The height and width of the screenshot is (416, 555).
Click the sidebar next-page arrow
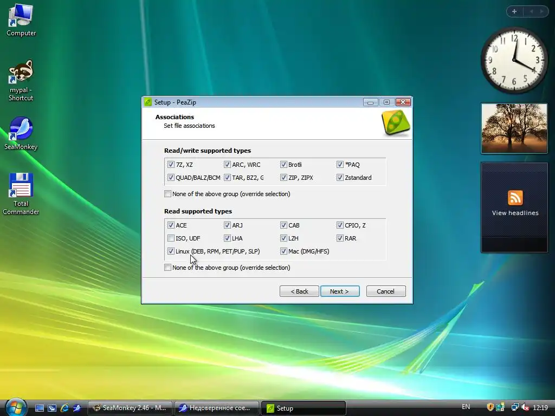[541, 11]
